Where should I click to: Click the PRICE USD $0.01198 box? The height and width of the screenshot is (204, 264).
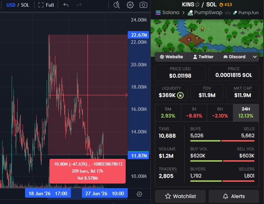coord(180,73)
